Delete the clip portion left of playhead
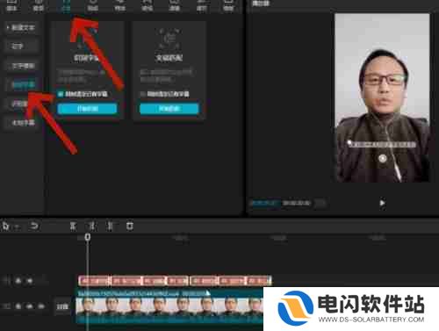 click(x=91, y=226)
